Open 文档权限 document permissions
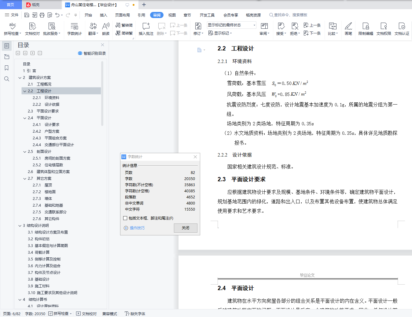The width and height of the screenshot is (412, 317). (384, 29)
